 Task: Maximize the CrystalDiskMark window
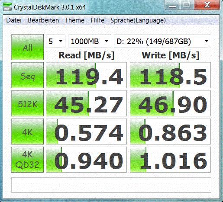click(187, 6)
